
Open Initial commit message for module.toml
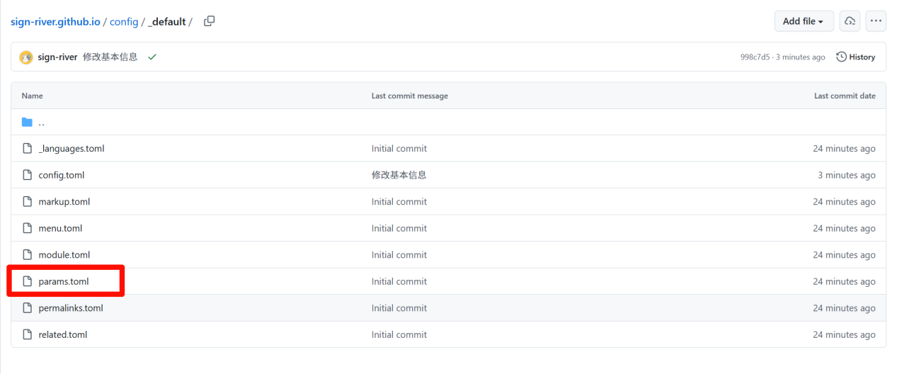399,255
